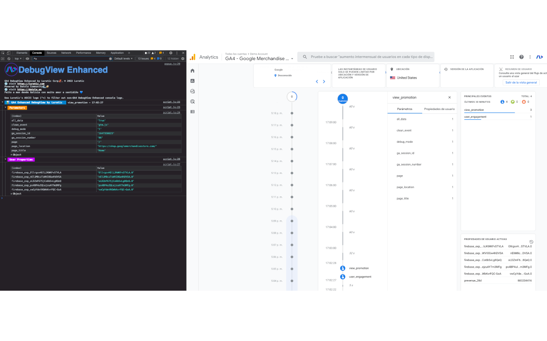Open the Sources tab
This screenshot has width=547, height=341.
click(x=52, y=53)
